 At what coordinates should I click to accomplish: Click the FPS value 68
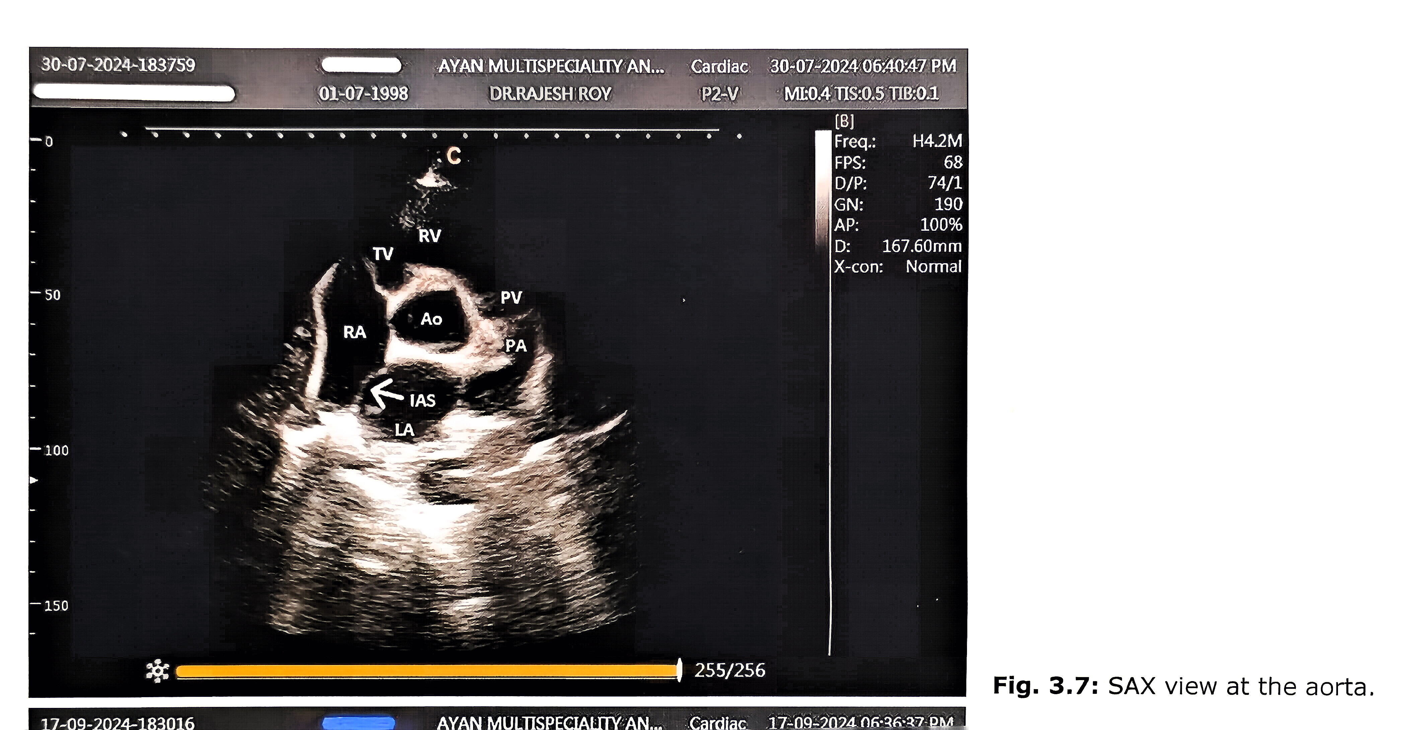(953, 162)
